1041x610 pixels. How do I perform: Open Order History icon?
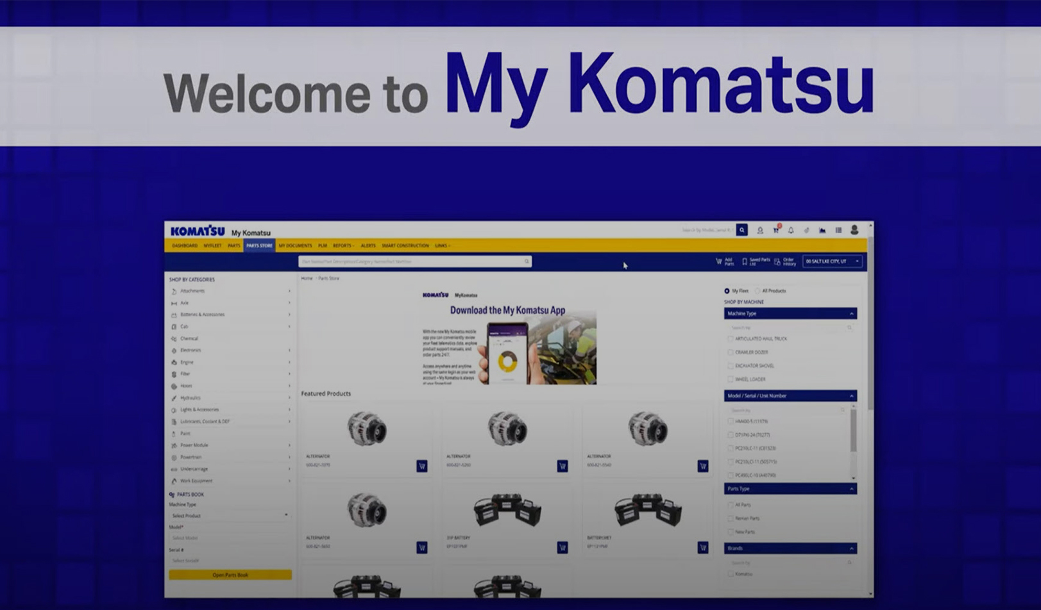pyautogui.click(x=777, y=261)
